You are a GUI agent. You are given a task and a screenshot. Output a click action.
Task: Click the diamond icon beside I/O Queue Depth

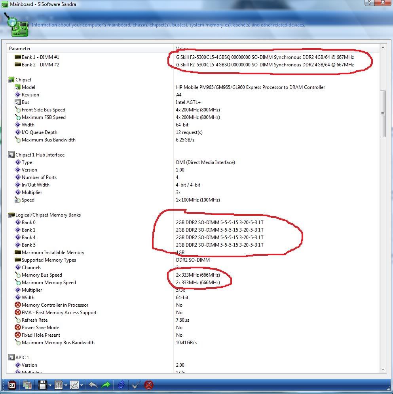(x=18, y=132)
